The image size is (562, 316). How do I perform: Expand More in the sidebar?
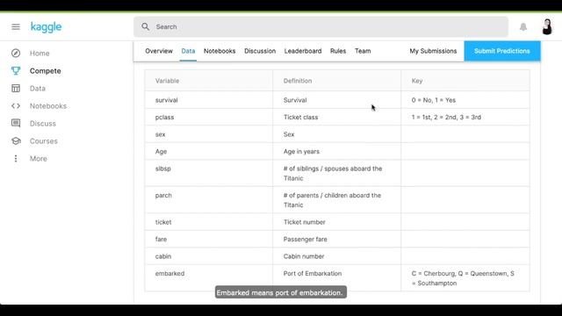[x=38, y=159]
